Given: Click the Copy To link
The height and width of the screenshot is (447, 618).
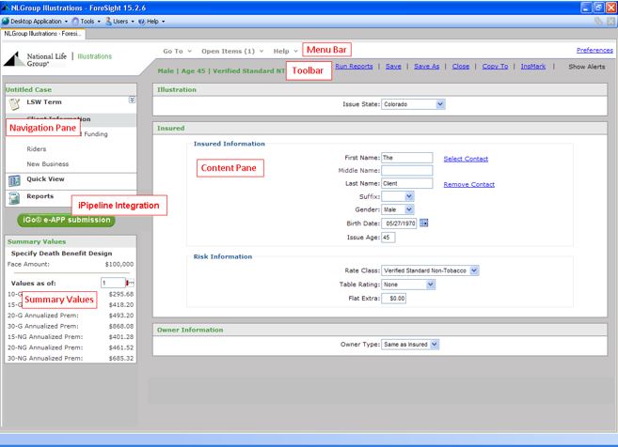Looking at the screenshot, I should coord(495,66).
